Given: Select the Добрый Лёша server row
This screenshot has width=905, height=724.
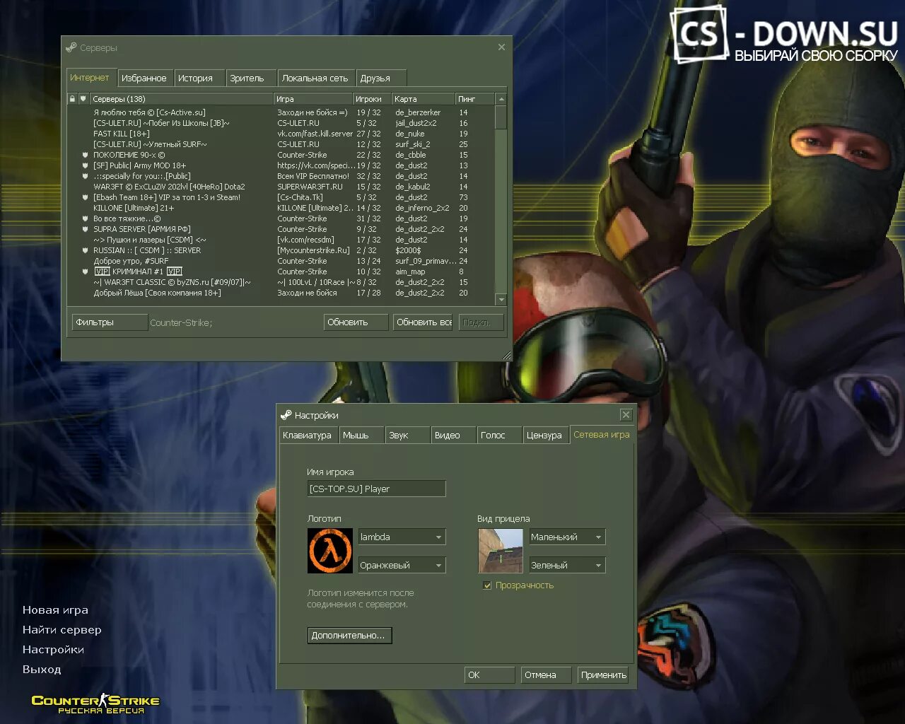Looking at the screenshot, I should pos(281,293).
